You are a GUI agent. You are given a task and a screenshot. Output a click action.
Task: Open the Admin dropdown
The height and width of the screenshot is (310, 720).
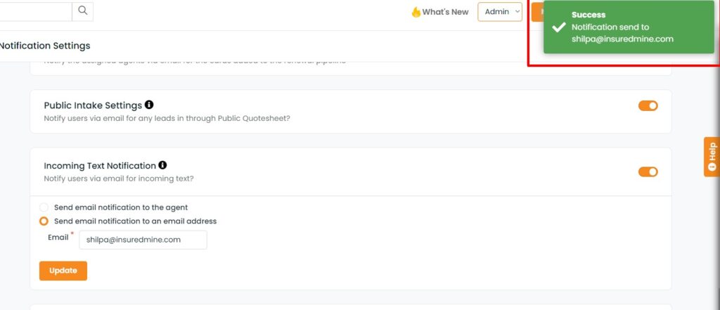[500, 12]
